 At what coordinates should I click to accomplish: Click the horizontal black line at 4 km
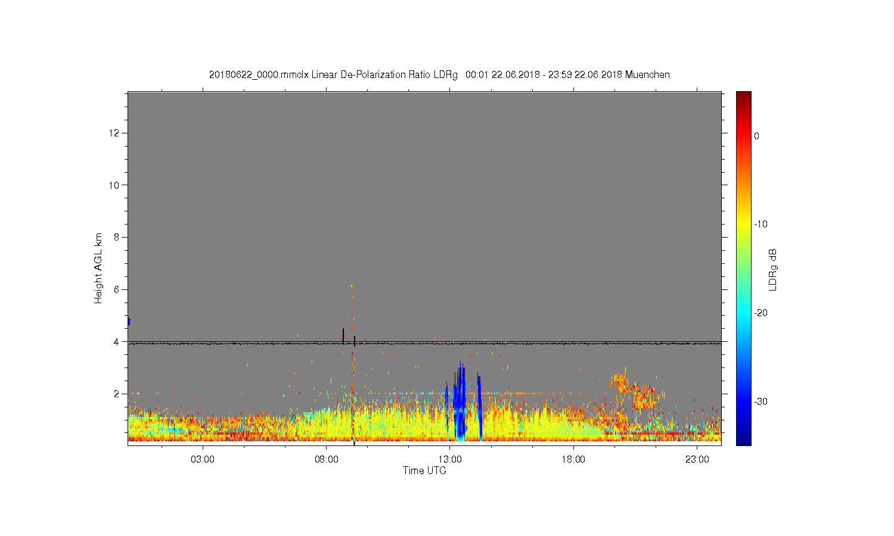click(424, 343)
